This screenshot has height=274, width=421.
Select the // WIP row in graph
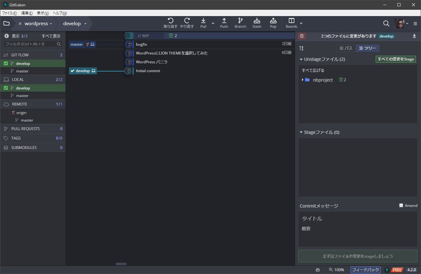(209, 36)
